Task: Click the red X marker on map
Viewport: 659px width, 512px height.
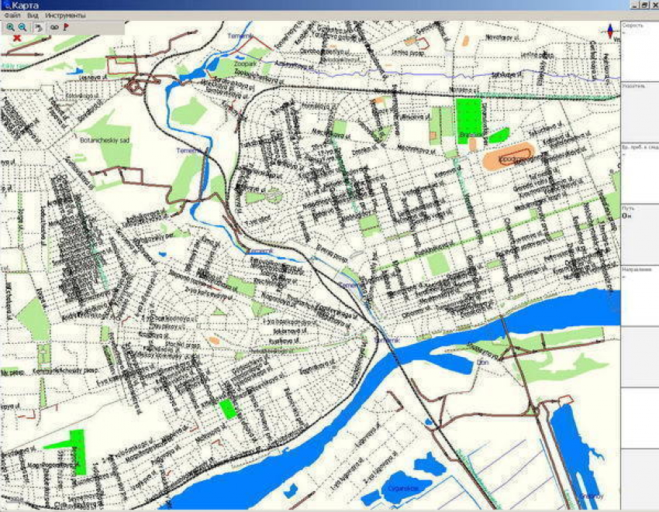Action: coord(16,37)
